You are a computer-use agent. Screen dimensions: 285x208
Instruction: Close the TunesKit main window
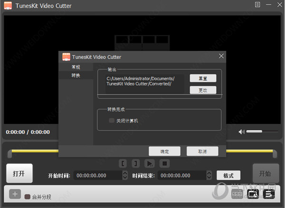[280, 5]
